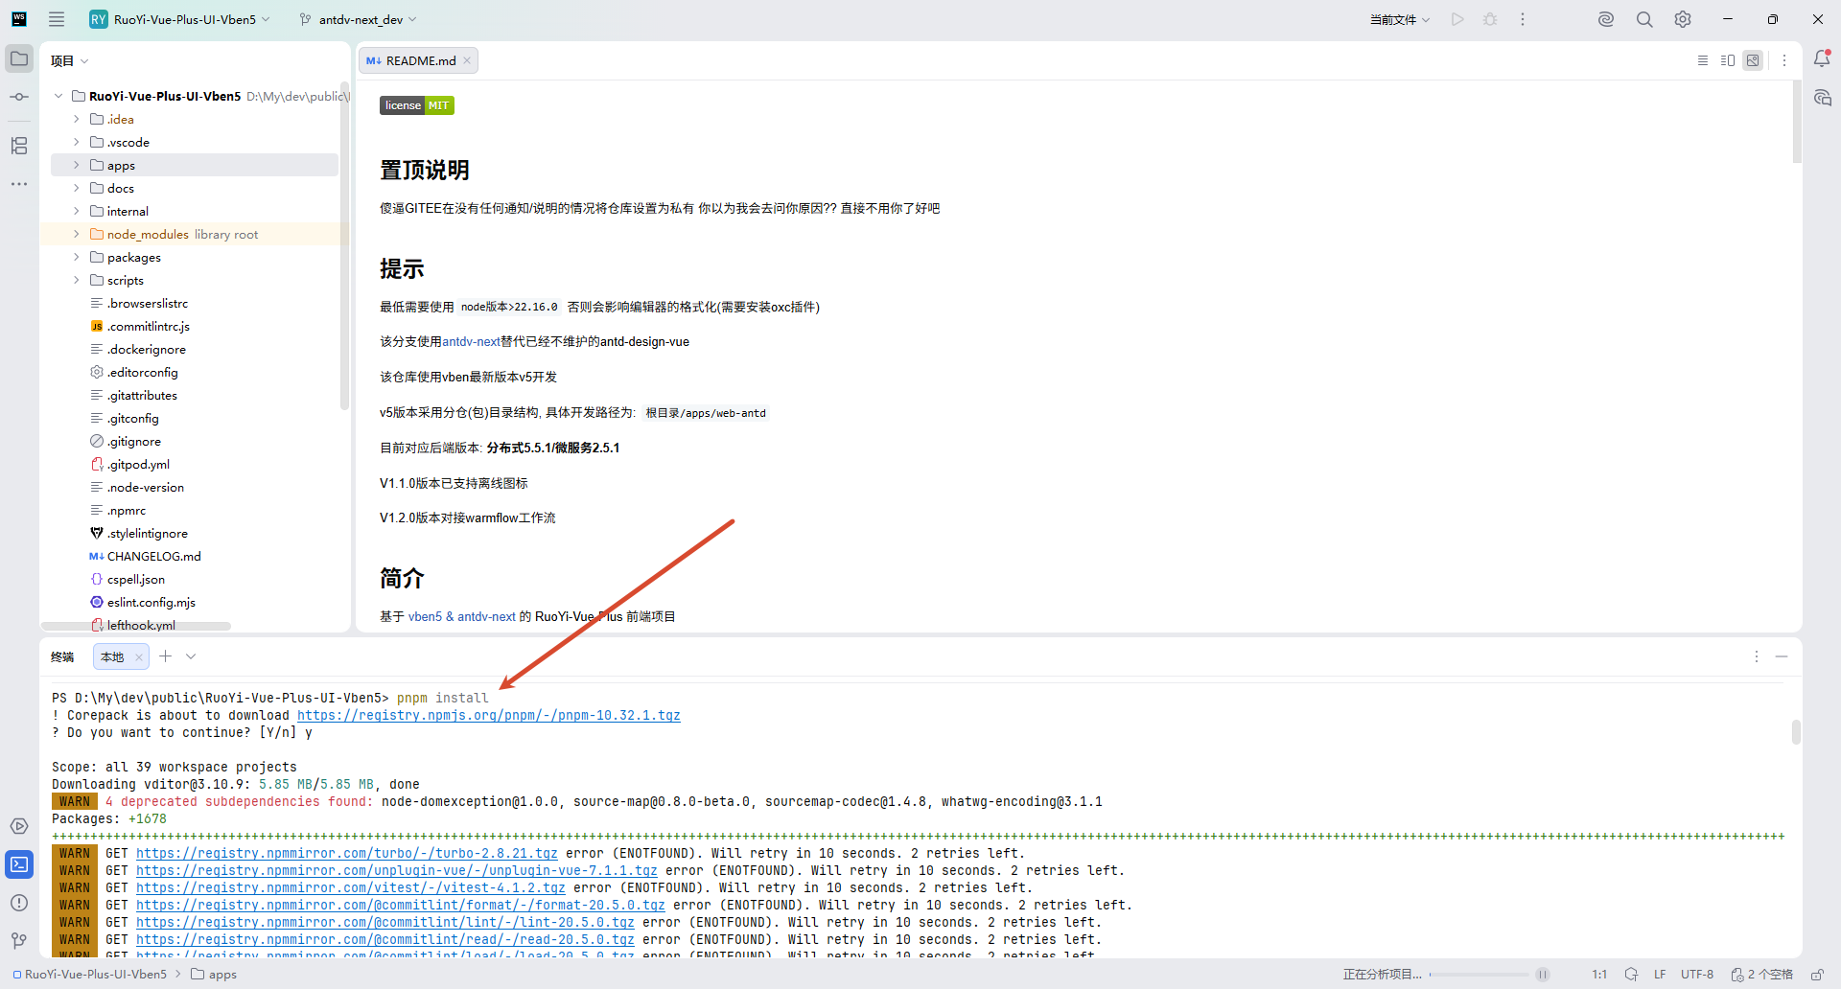Select the 本地 terminal tab
This screenshot has width=1841, height=989.
tap(113, 656)
